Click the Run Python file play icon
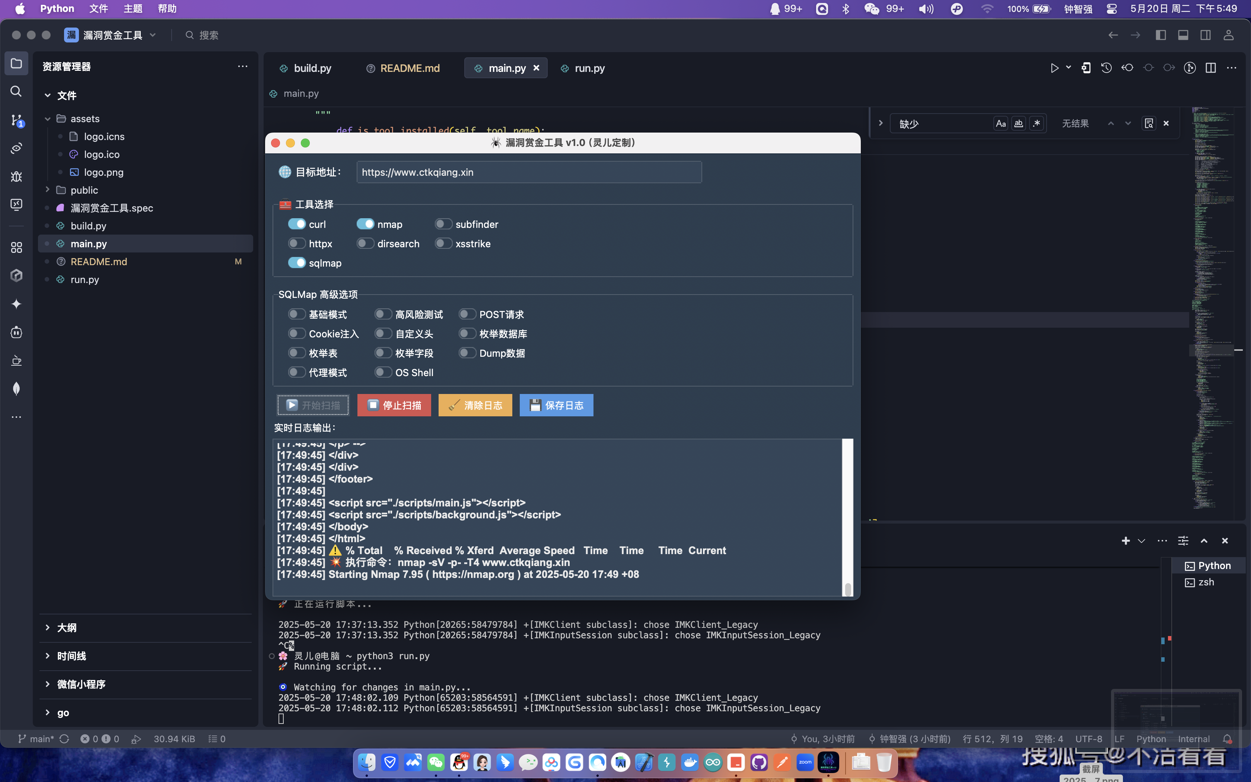Viewport: 1251px width, 782px height. [1054, 68]
